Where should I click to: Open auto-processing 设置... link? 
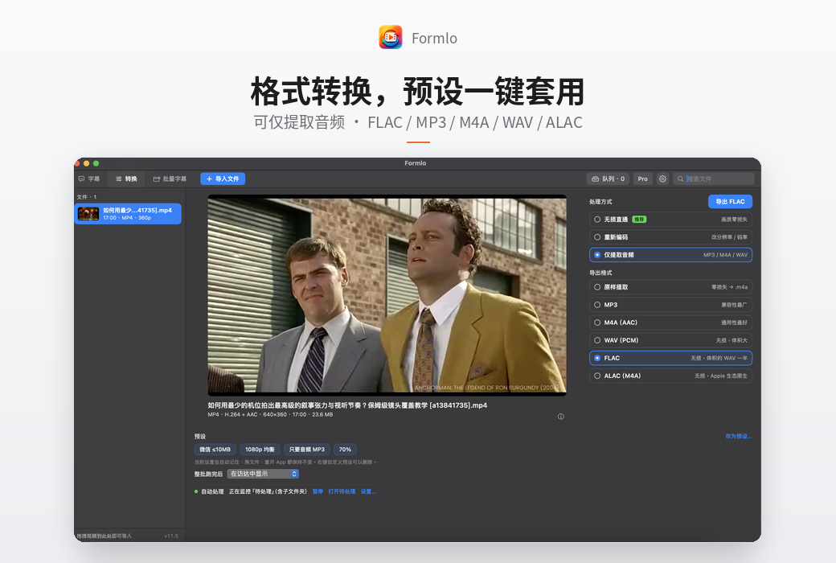click(368, 491)
